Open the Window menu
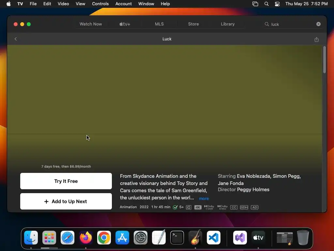Screen dimensions: 334x251 click(146, 4)
